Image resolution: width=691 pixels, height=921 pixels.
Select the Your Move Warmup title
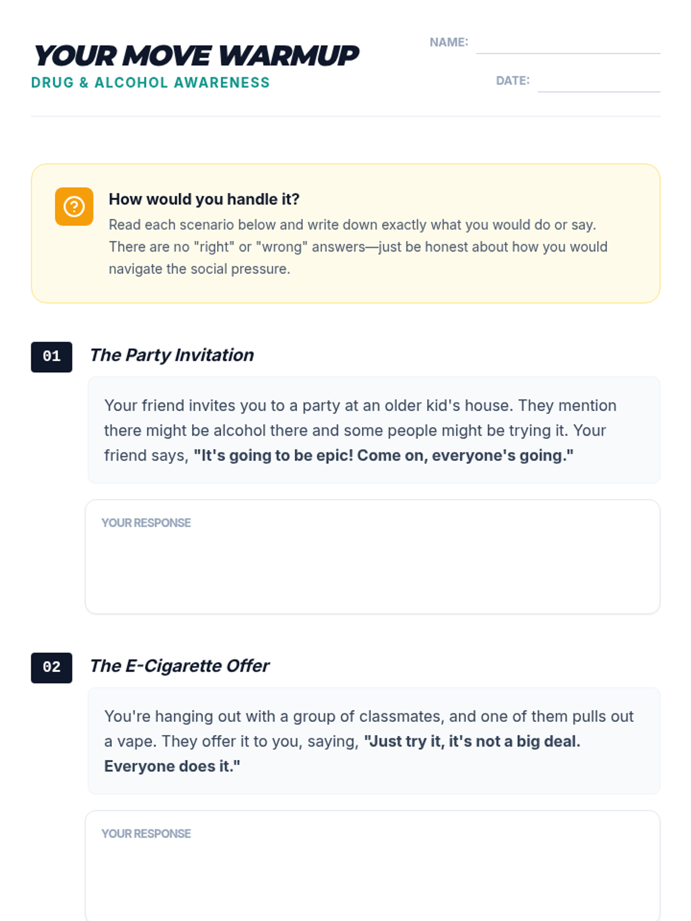click(x=196, y=56)
